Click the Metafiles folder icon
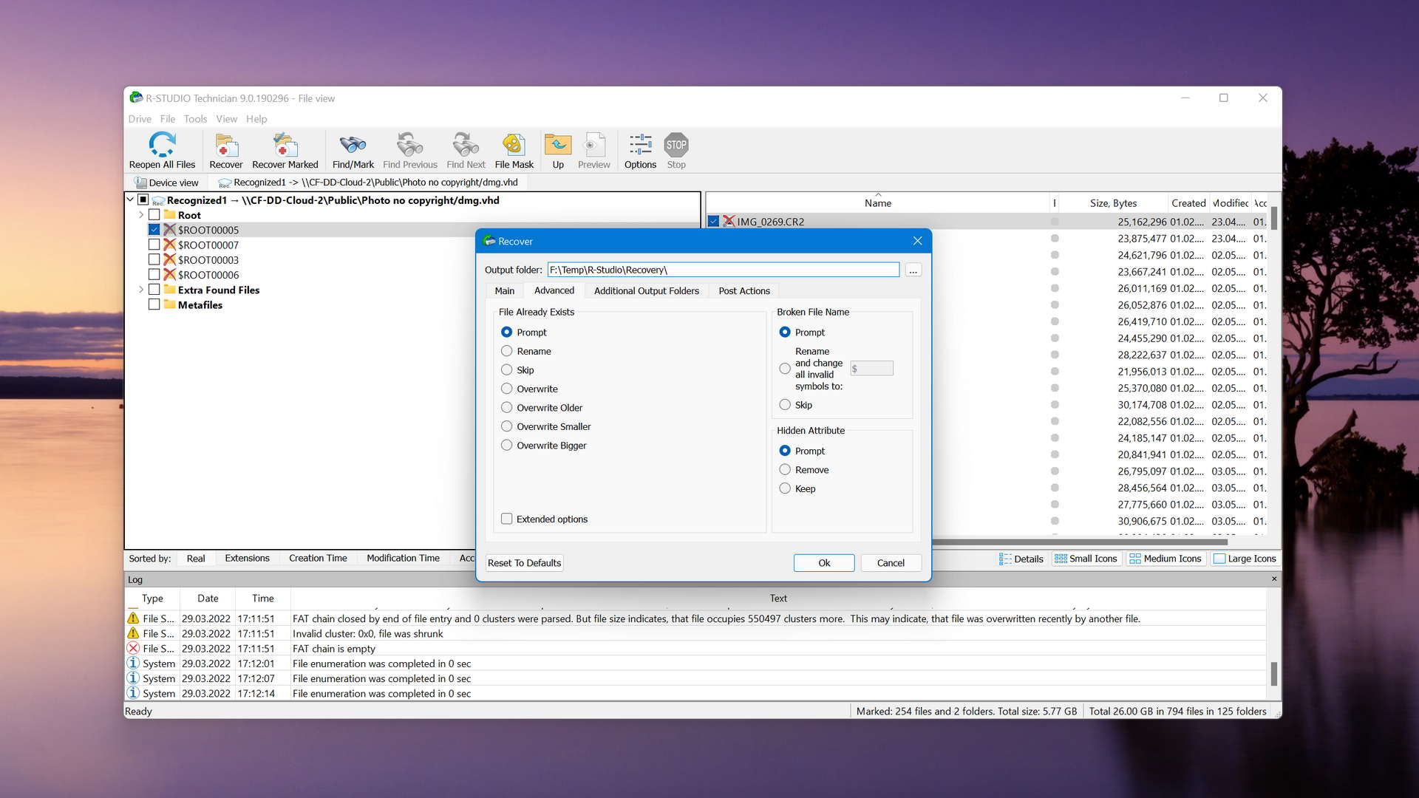The width and height of the screenshot is (1419, 798). (169, 304)
